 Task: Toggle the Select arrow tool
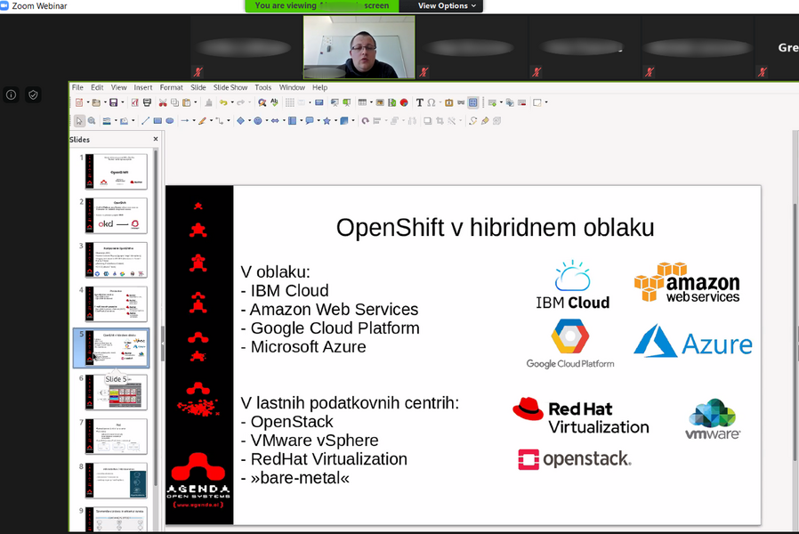point(79,121)
